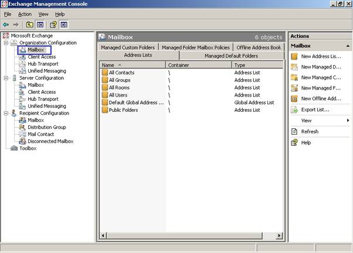Click the Distribution Group tree icon
The width and height of the screenshot is (353, 253).
pos(22,127)
